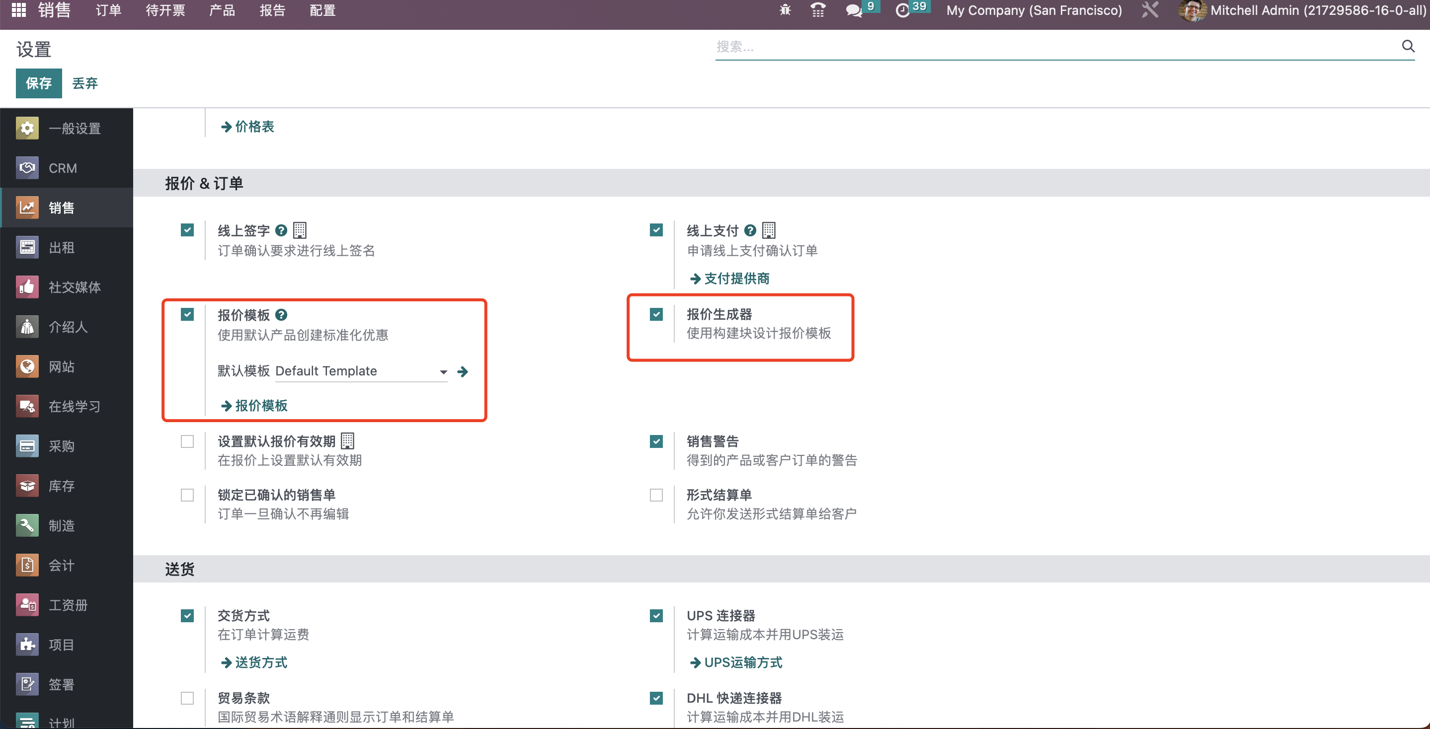
Task: Open the 支付提供商 link
Action: (x=729, y=279)
